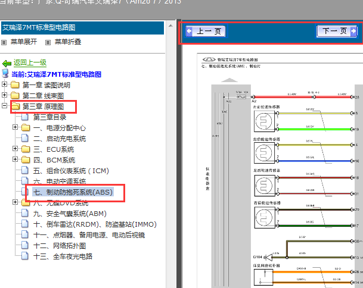
Task: Open 一、电源分配中心 section
Action: click(x=60, y=128)
